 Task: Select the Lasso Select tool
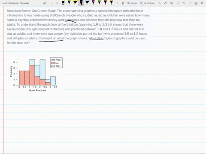click(51, 3)
